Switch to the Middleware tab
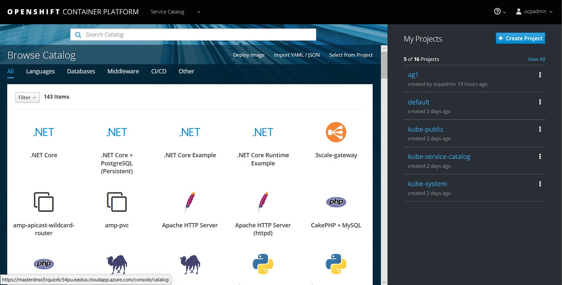The image size is (562, 285). [x=123, y=71]
